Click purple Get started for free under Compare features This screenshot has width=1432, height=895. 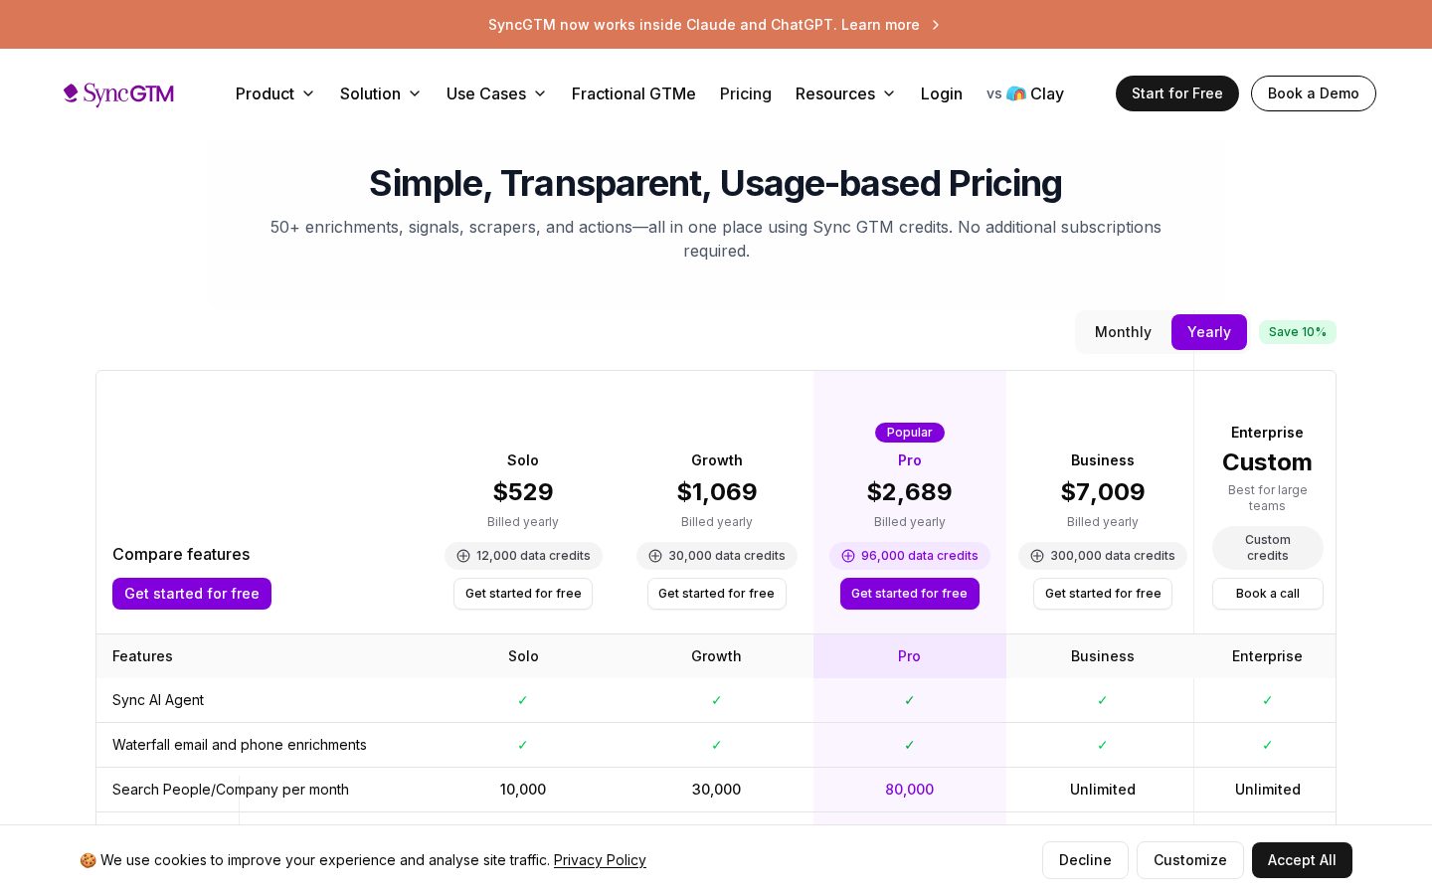coord(192,594)
